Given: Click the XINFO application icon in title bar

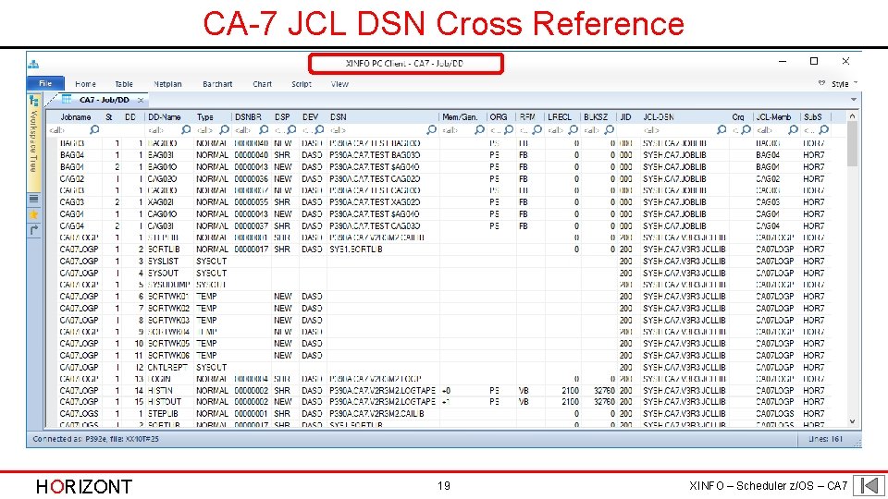Looking at the screenshot, I should tap(33, 64).
